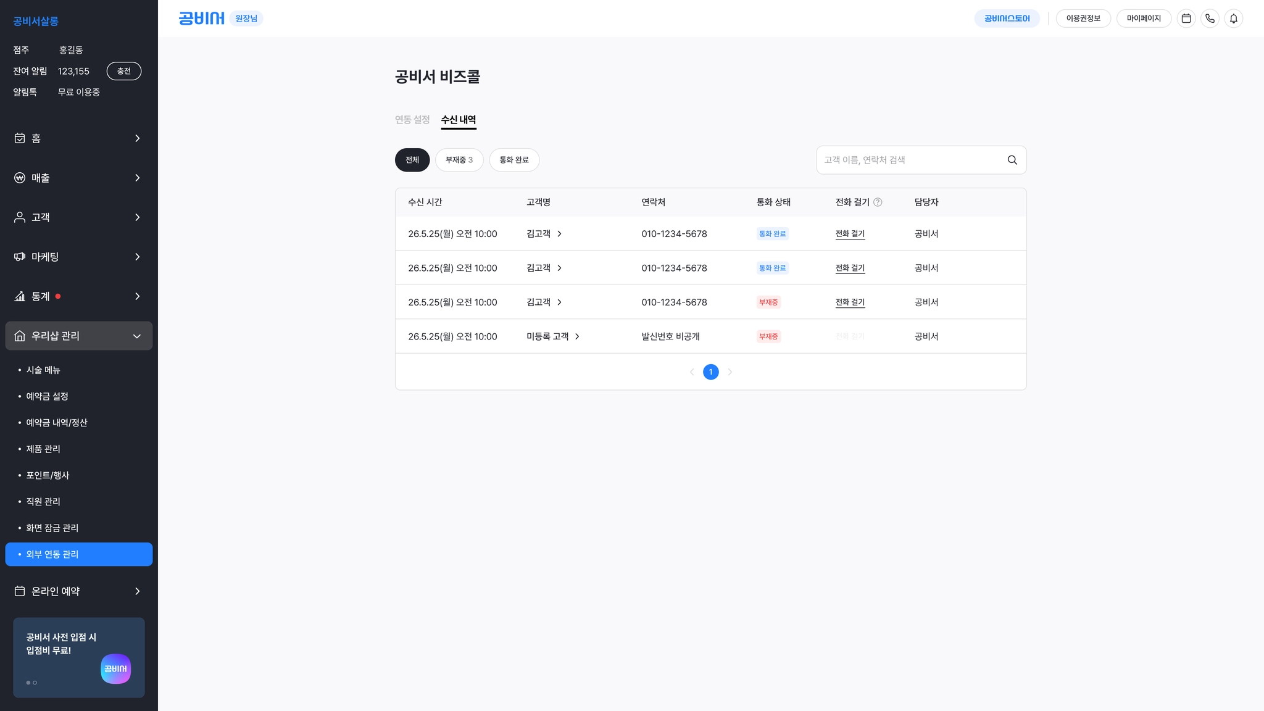This screenshot has height=711, width=1264.
Task: Click the 마케팅 megaphone icon
Action: (x=20, y=257)
